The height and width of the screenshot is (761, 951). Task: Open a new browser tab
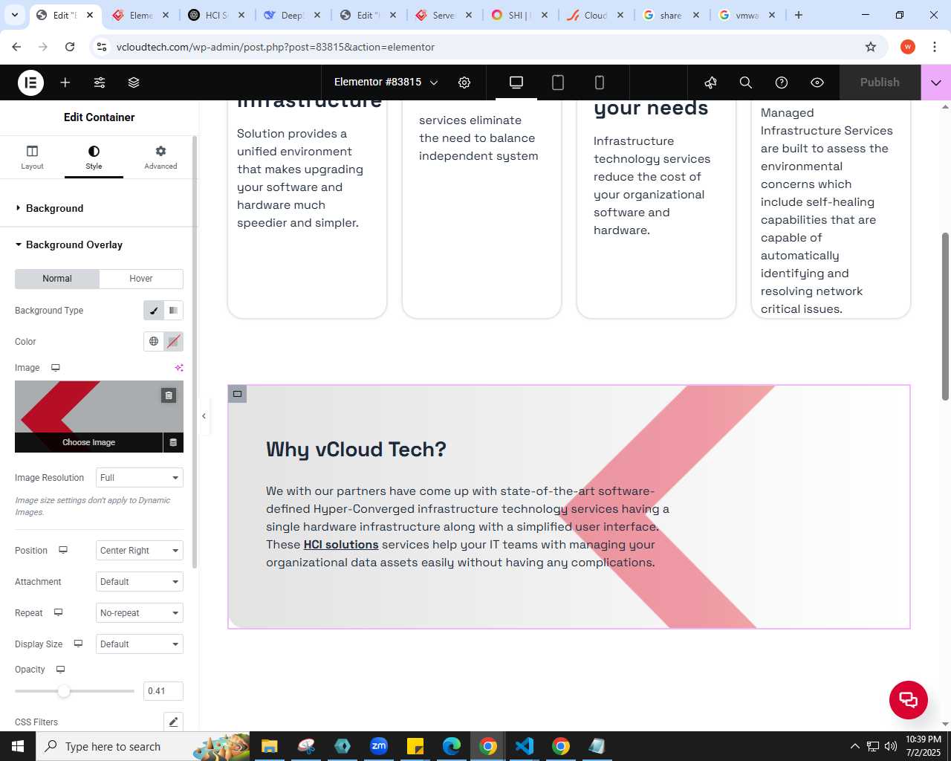pyautogui.click(x=799, y=15)
